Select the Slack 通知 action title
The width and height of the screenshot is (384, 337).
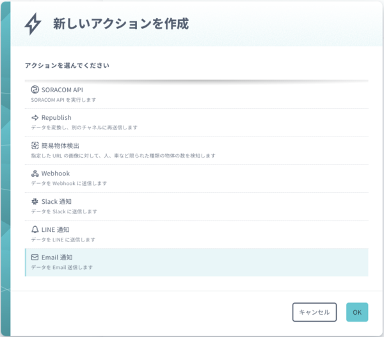coord(56,201)
